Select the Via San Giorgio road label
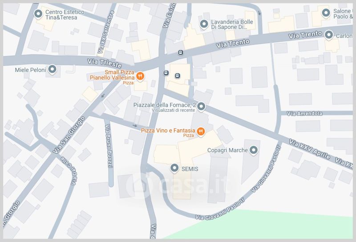The height and width of the screenshot is (242, 356). tap(69, 135)
